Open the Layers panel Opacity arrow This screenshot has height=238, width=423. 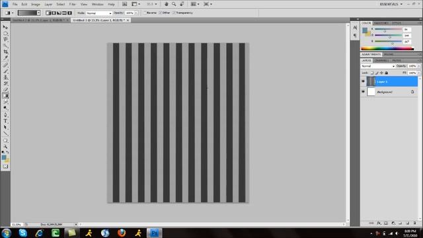pos(418,66)
